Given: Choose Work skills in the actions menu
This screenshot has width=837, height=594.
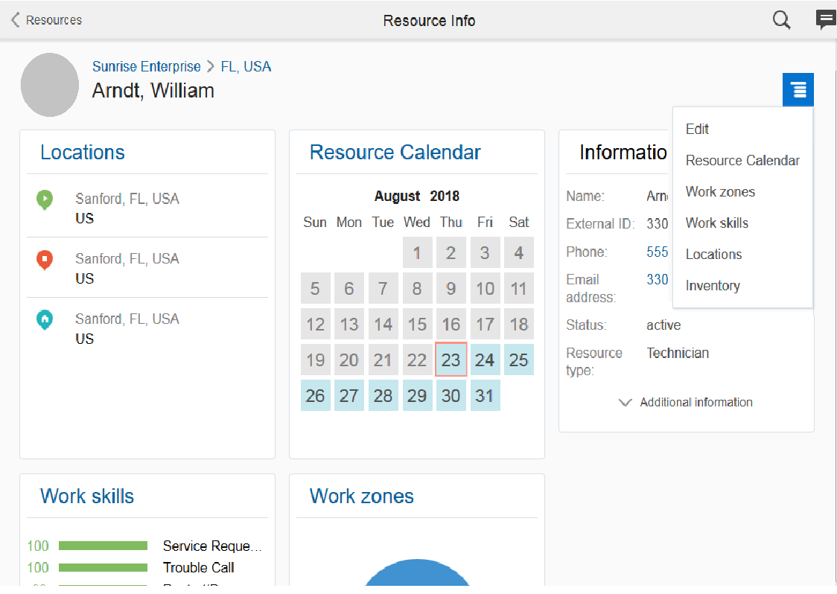Looking at the screenshot, I should tap(717, 223).
